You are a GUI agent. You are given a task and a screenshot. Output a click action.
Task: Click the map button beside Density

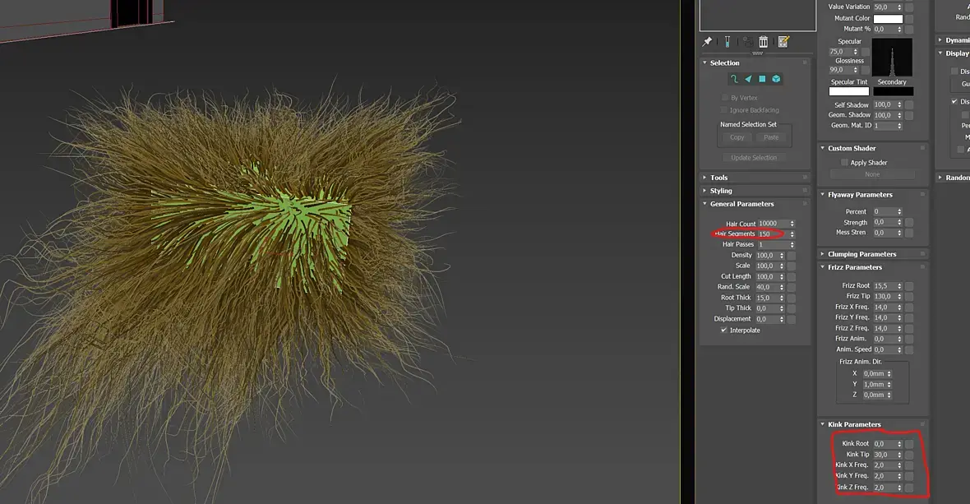(792, 256)
